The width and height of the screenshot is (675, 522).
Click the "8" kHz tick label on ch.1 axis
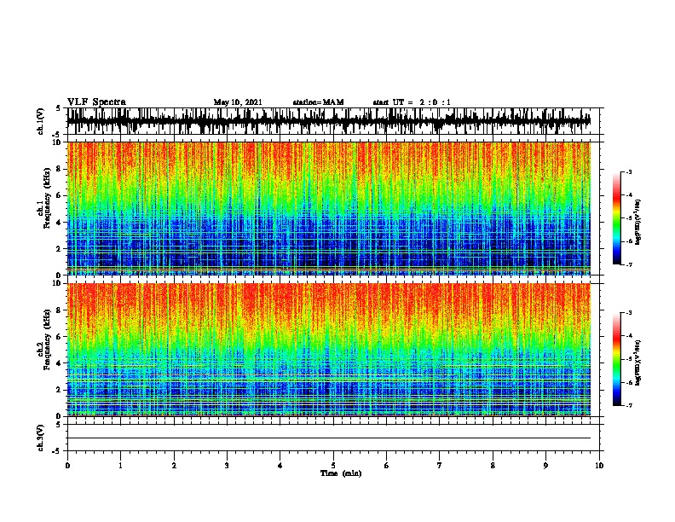click(x=59, y=169)
